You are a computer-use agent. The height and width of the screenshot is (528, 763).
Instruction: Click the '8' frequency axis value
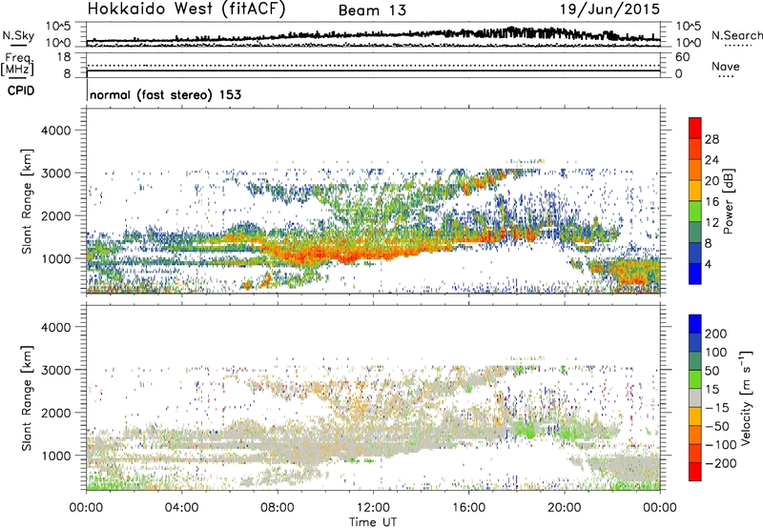pos(67,74)
